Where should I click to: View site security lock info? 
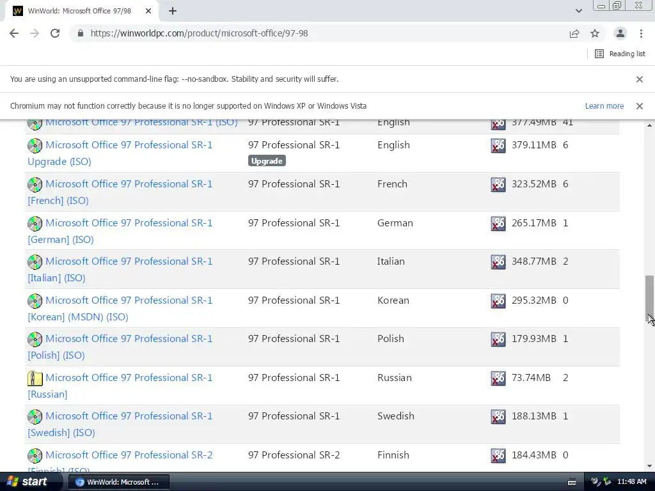point(81,33)
